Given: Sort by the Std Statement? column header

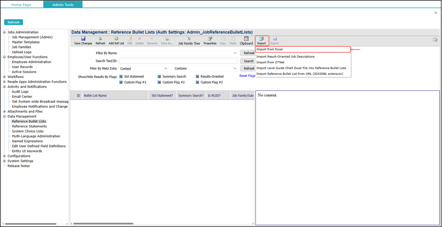Looking at the screenshot, I should pyautogui.click(x=162, y=96).
